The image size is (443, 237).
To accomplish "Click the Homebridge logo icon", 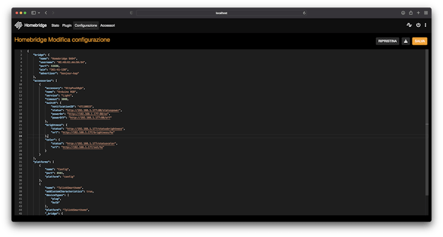I will (x=19, y=25).
